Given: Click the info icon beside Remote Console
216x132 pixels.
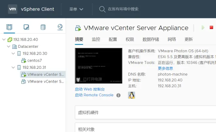Looking at the screenshot, I should 118,95.
